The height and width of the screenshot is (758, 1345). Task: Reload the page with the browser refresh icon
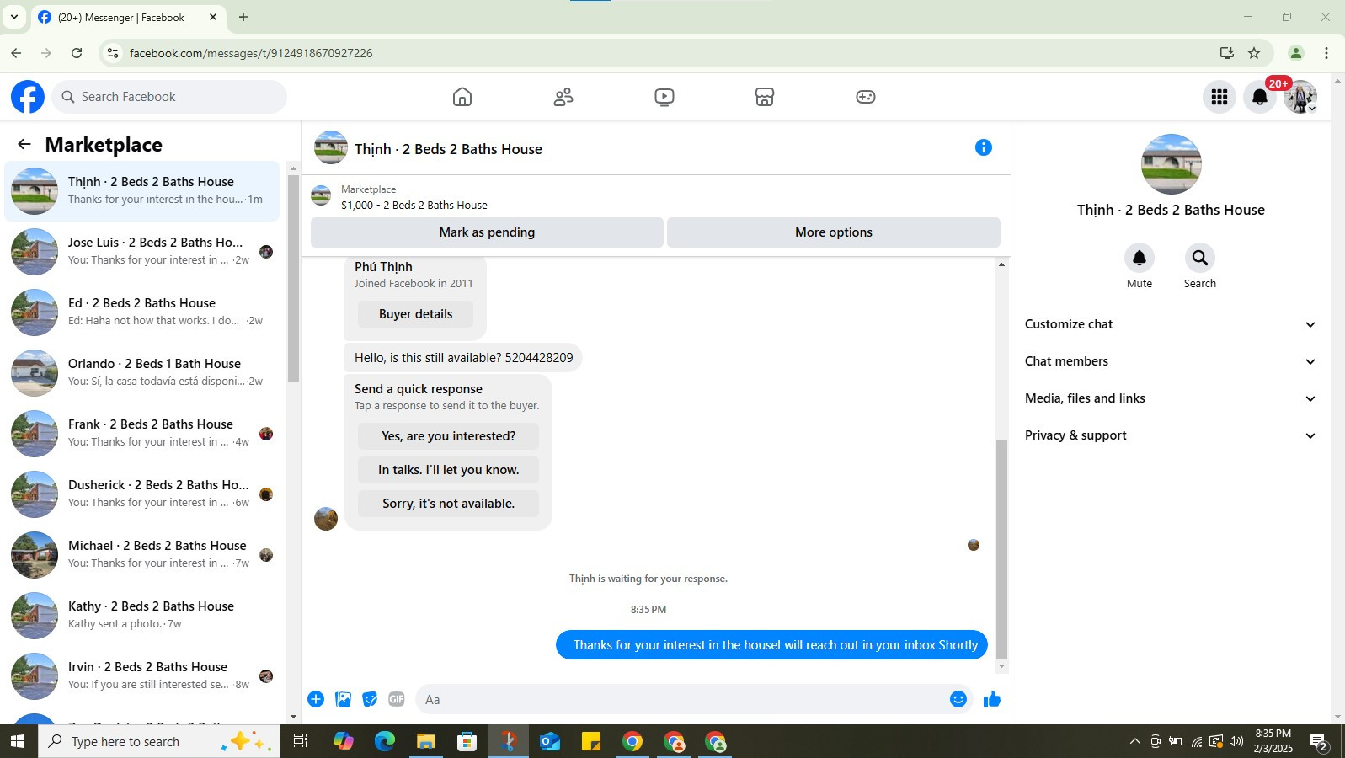(77, 53)
